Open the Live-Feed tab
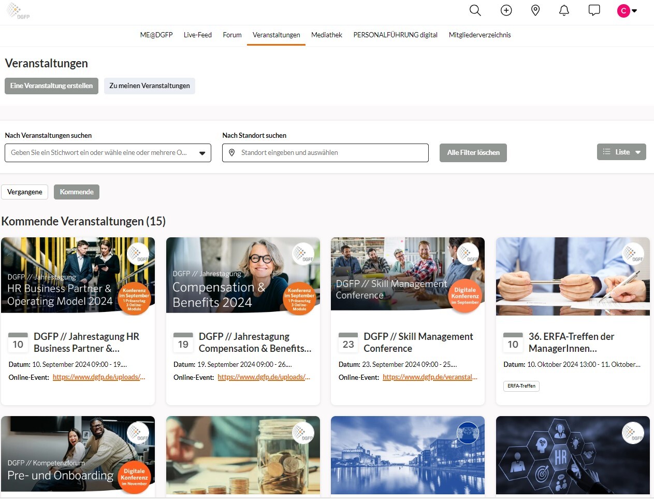Image resolution: width=654 pixels, height=499 pixels. [198, 35]
